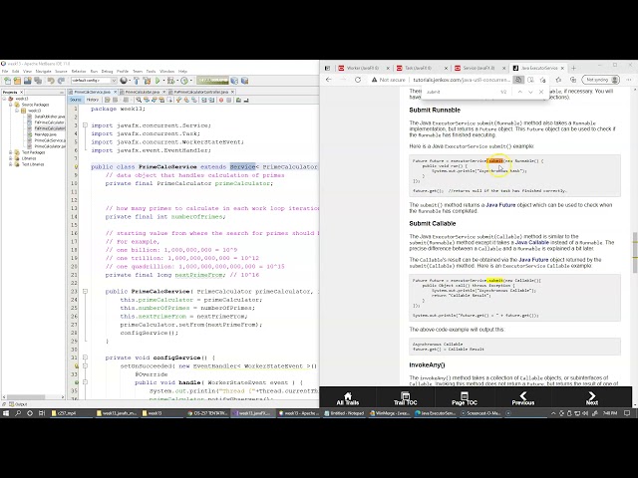Open the File menu in NetBeans
Image resolution: width=638 pixels, height=478 pixels.
5,71
